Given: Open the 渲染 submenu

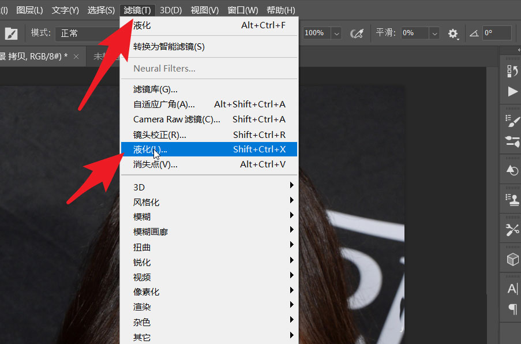Looking at the screenshot, I should pos(209,307).
